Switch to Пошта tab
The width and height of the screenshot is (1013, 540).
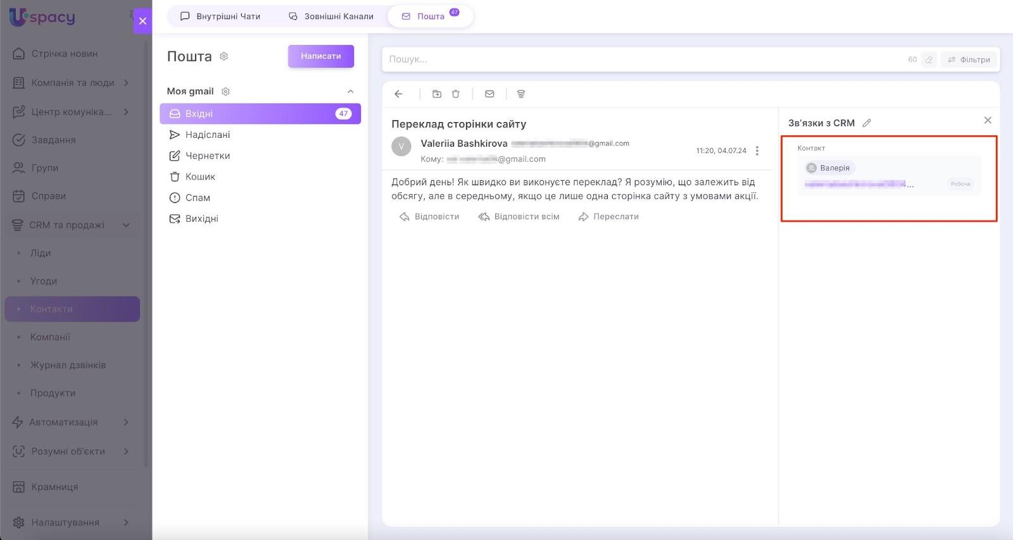(x=431, y=16)
